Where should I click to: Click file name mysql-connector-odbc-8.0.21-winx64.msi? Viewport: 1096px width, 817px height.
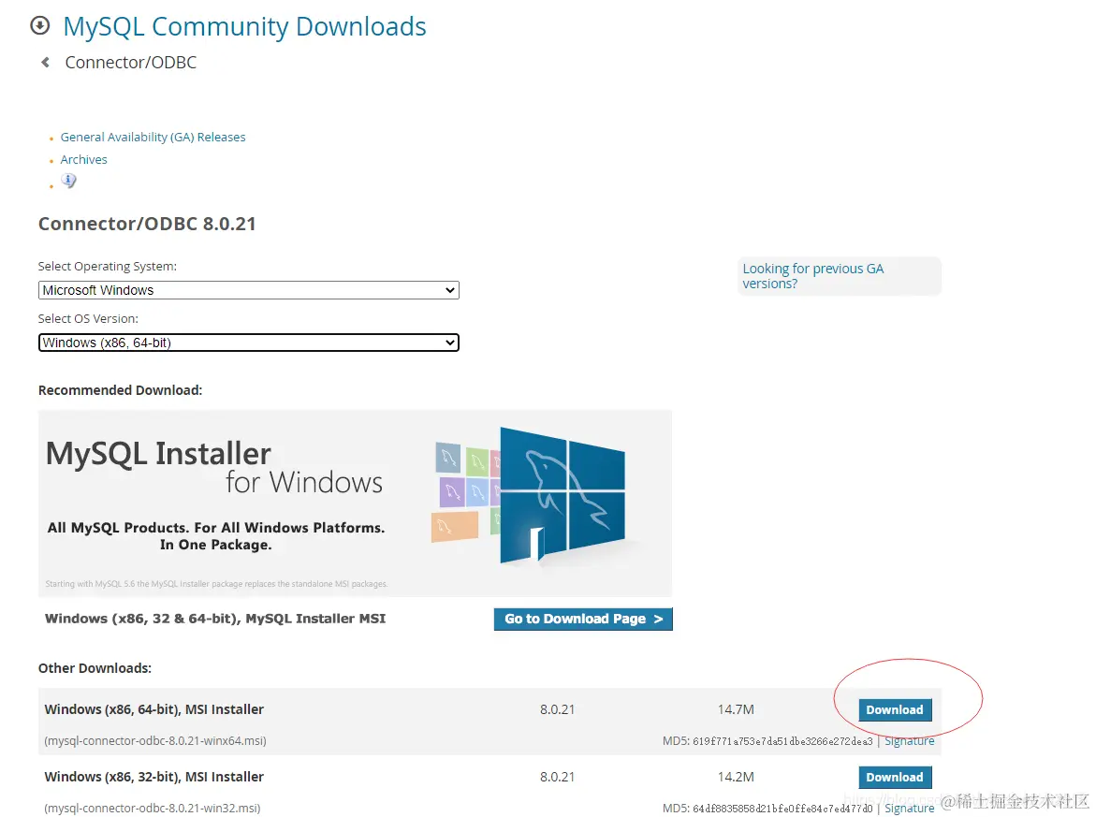tap(155, 741)
